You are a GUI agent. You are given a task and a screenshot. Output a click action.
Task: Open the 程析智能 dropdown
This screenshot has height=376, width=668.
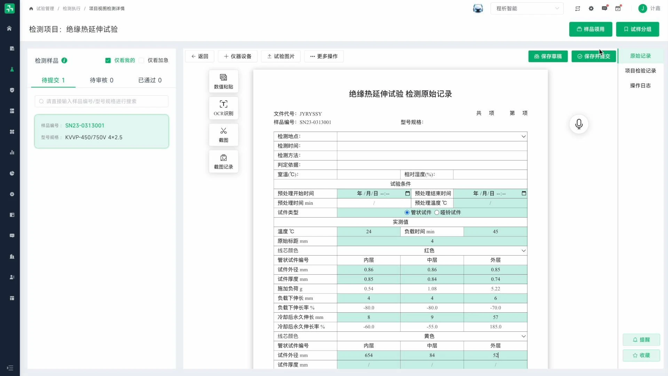point(526,8)
